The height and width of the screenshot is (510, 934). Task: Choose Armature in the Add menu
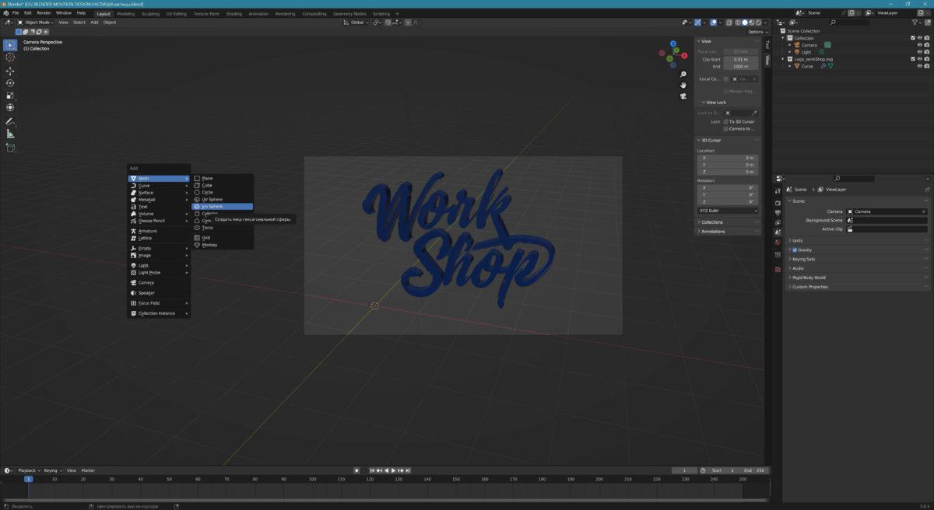coord(147,231)
